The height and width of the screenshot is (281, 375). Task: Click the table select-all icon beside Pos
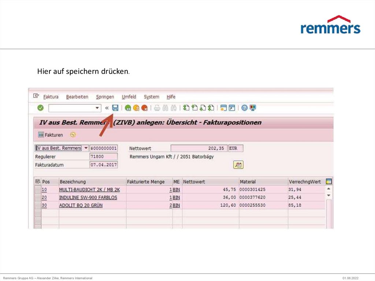point(38,181)
